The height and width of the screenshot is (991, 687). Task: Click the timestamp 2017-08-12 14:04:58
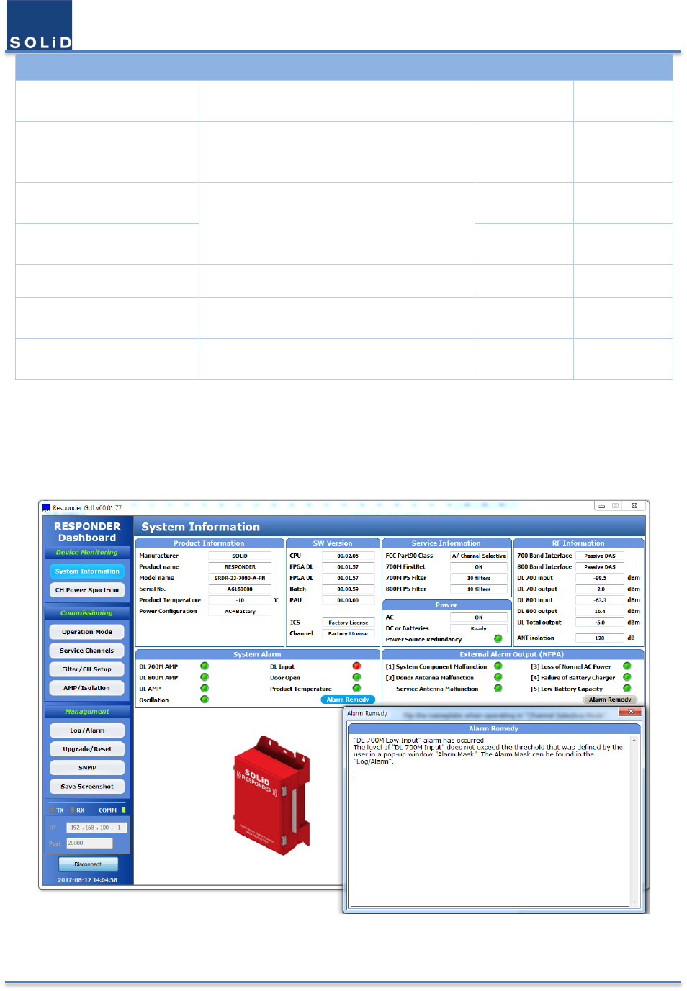[88, 880]
